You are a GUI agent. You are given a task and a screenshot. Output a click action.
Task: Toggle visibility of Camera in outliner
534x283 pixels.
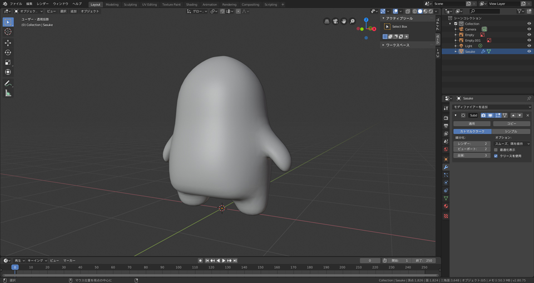pyautogui.click(x=529, y=29)
